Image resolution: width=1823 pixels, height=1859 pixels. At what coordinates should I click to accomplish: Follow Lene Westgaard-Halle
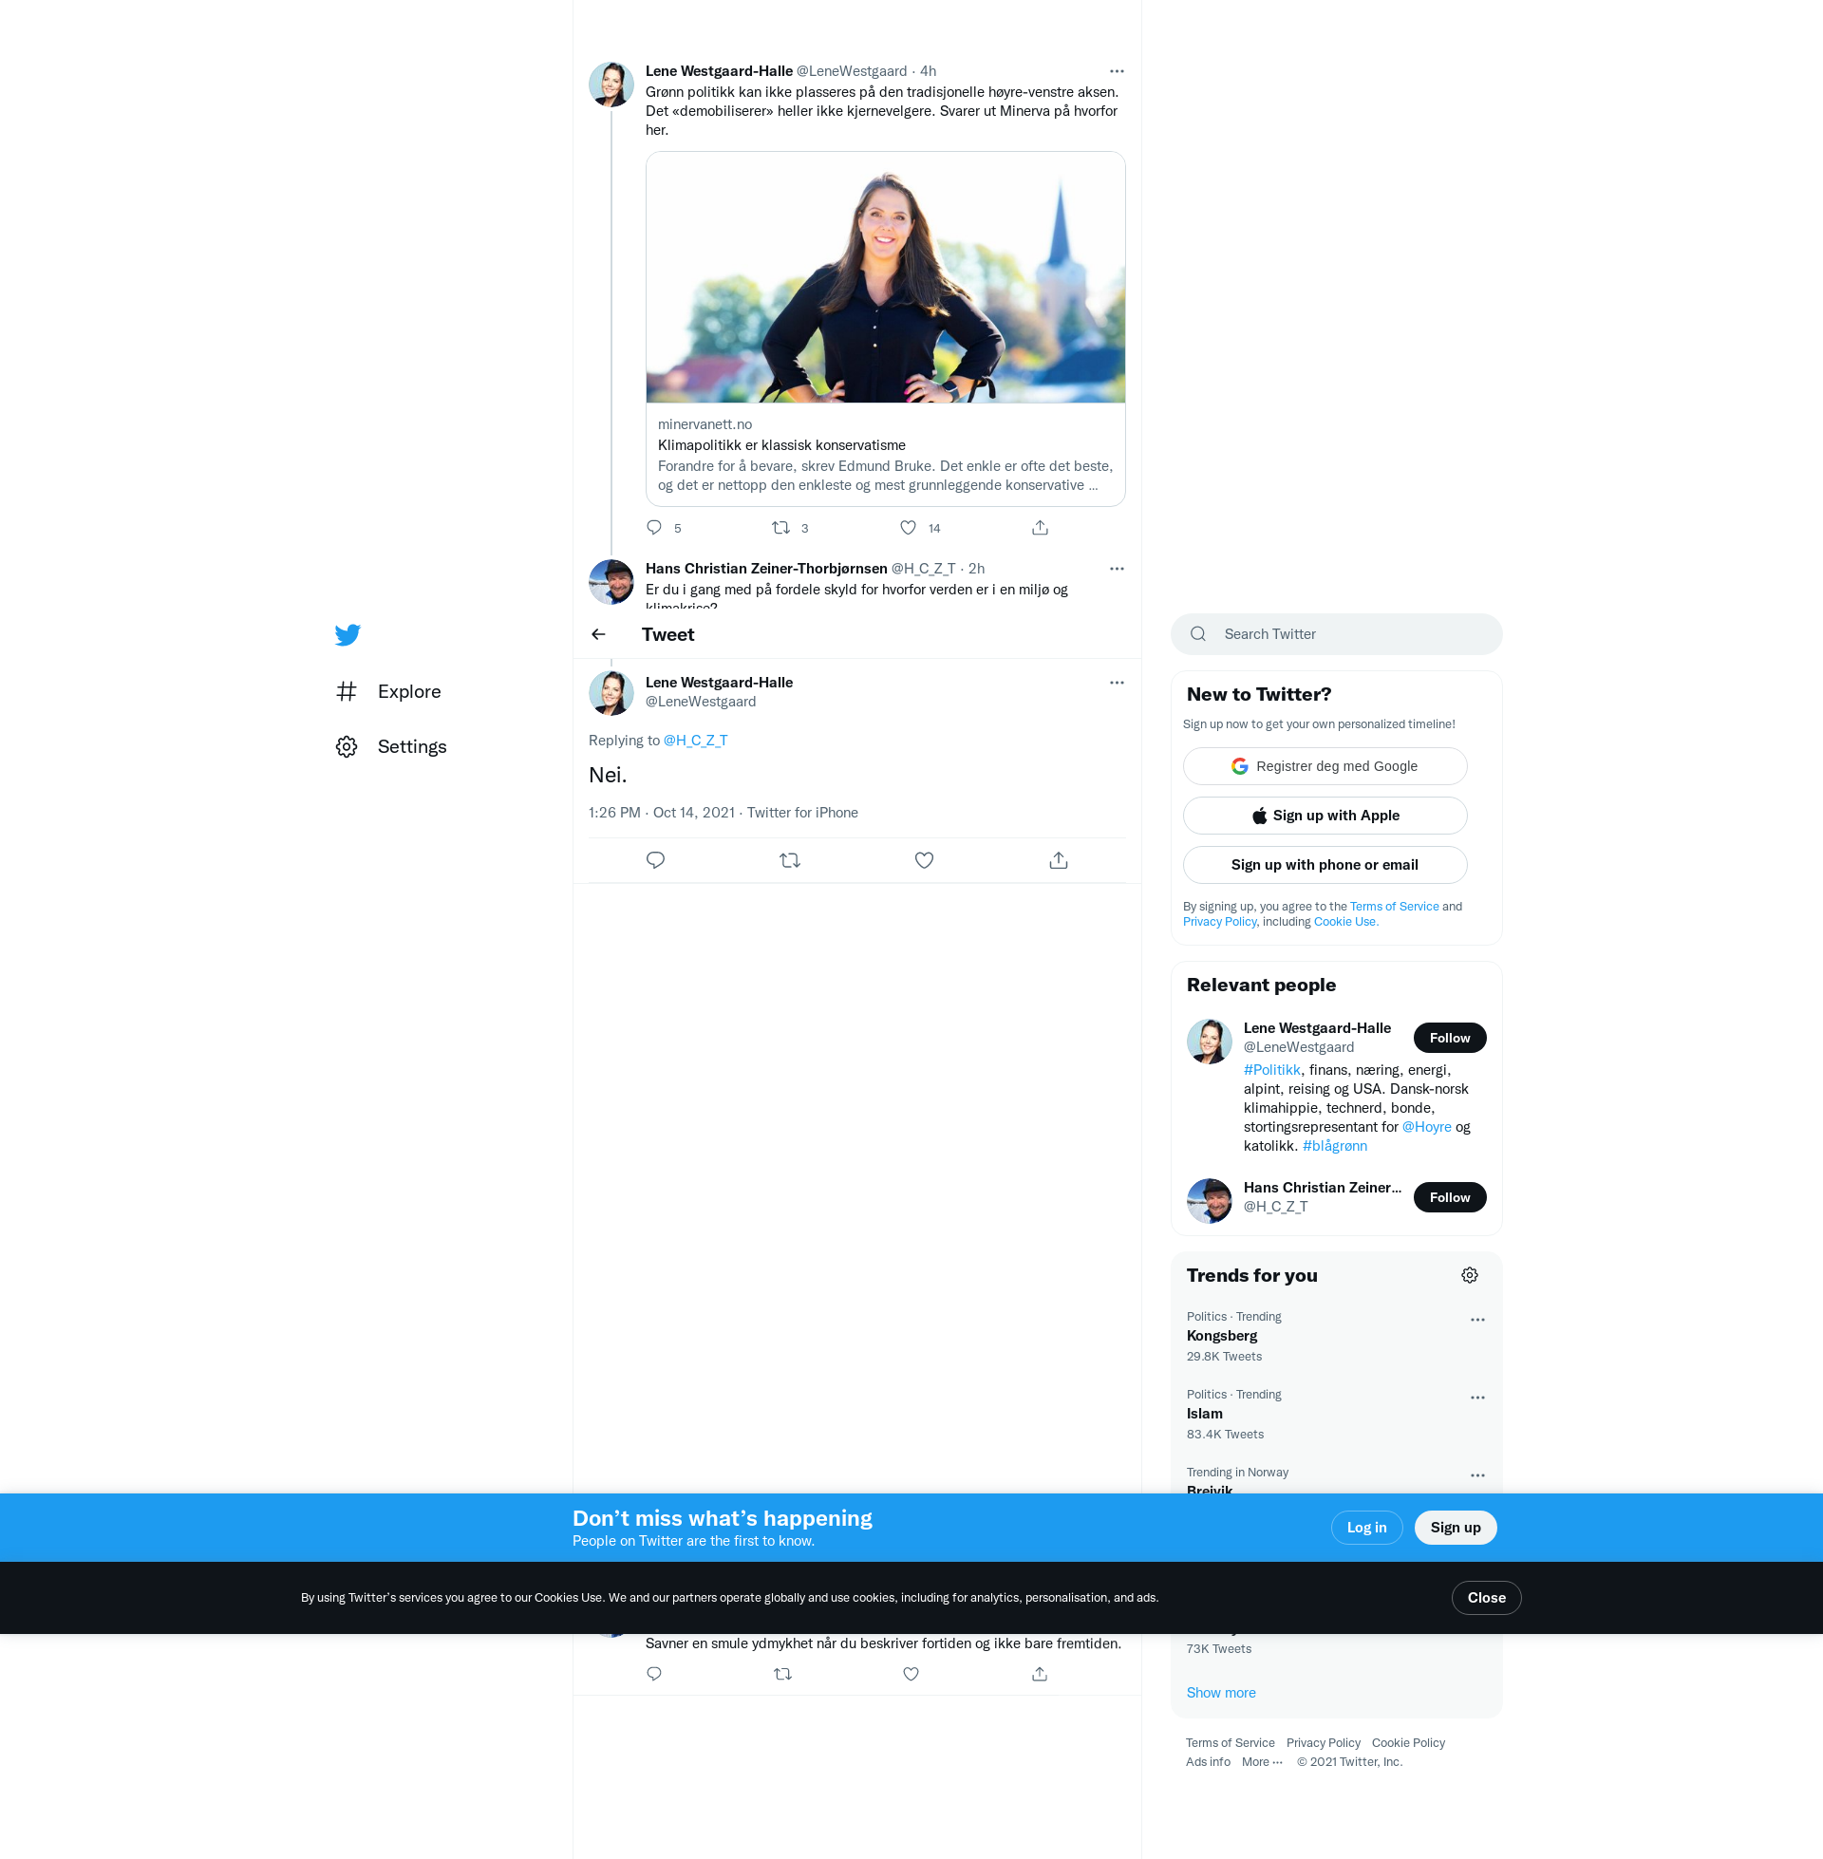coord(1450,1038)
